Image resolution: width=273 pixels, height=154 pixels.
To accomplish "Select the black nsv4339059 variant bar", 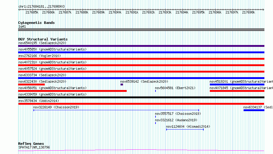I will pyautogui.click(x=141, y=97).
